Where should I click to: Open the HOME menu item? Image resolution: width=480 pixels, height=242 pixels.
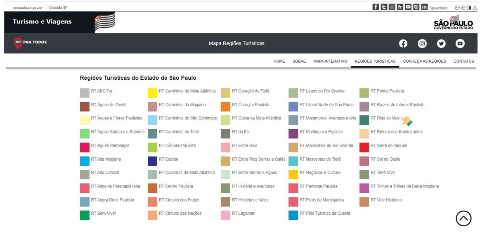point(279,61)
